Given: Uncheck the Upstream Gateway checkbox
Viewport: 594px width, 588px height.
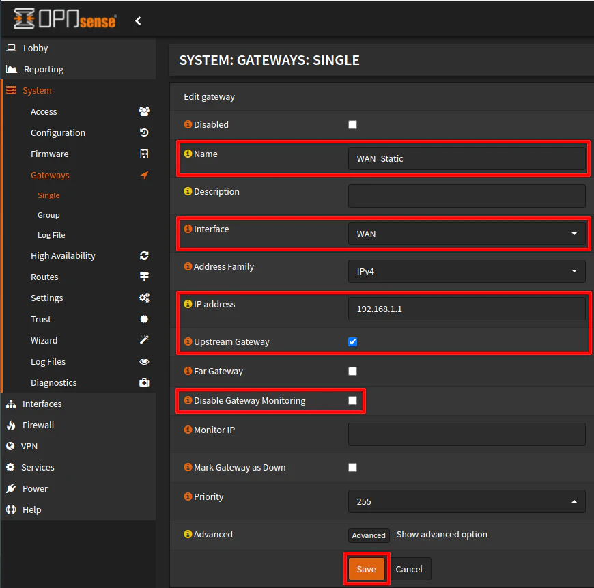Looking at the screenshot, I should tap(353, 341).
